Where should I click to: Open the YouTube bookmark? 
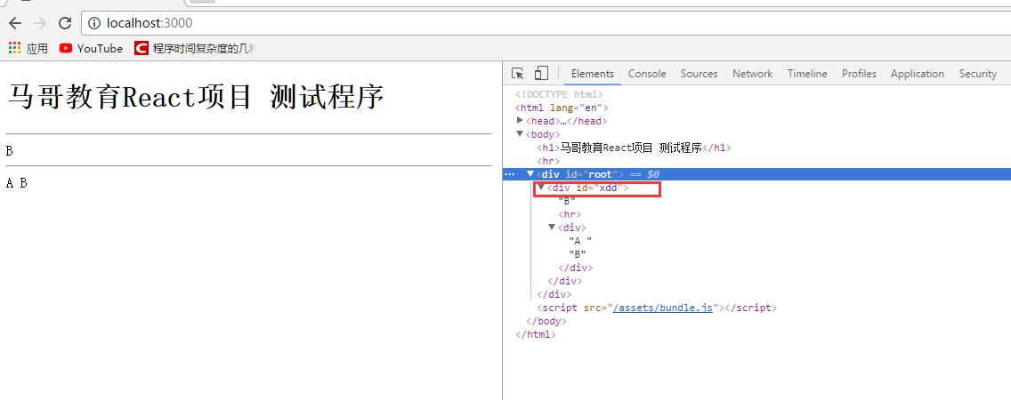(90, 48)
